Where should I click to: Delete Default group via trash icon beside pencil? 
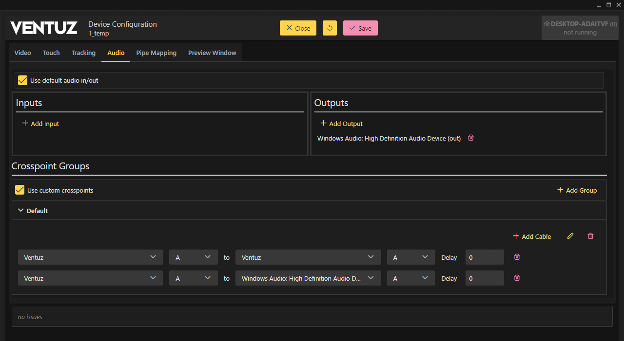click(x=590, y=236)
